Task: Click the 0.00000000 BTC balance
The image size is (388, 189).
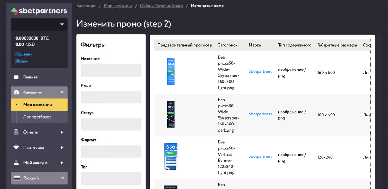Action: tap(32, 38)
